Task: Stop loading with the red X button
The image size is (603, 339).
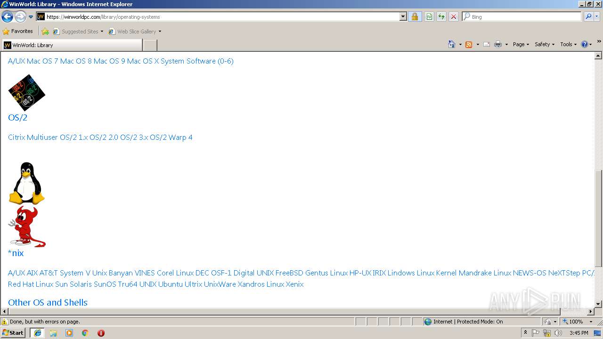Action: 454,16
